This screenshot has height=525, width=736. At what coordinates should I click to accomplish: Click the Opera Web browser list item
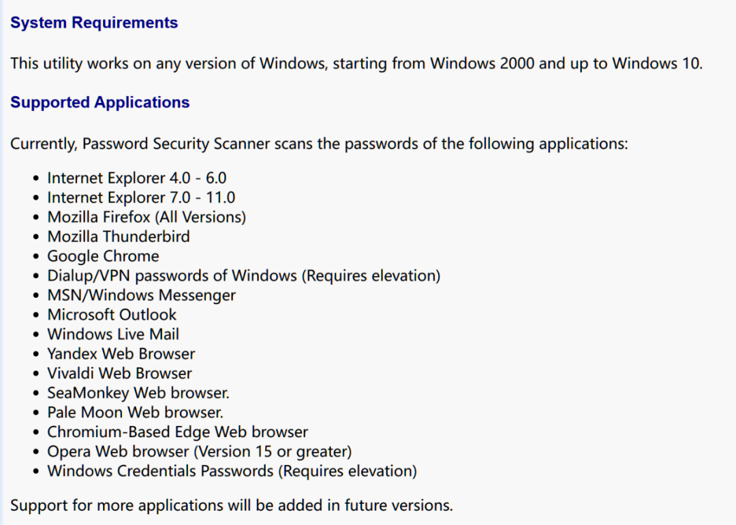coord(199,451)
